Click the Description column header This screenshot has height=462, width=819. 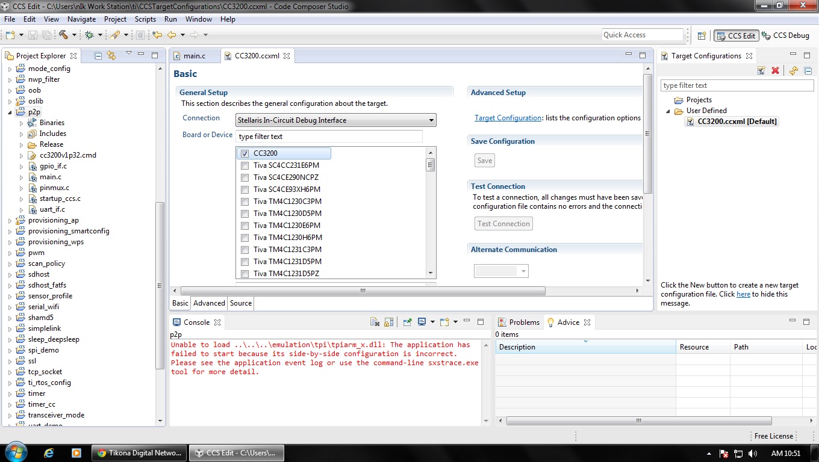click(585, 347)
